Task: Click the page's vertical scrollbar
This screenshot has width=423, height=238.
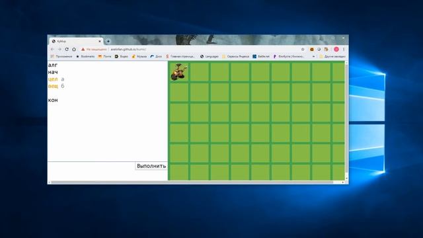Action: [346, 119]
